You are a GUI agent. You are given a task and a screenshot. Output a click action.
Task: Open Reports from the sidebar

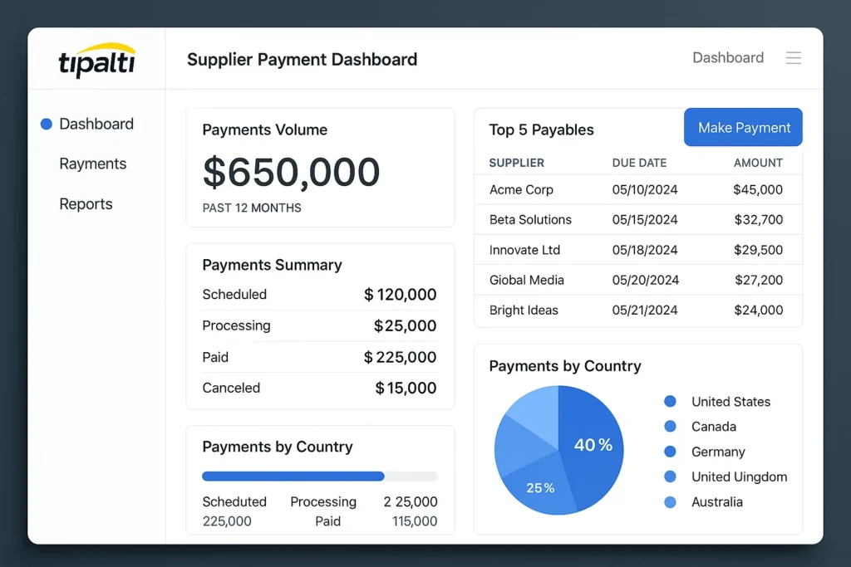click(x=86, y=203)
